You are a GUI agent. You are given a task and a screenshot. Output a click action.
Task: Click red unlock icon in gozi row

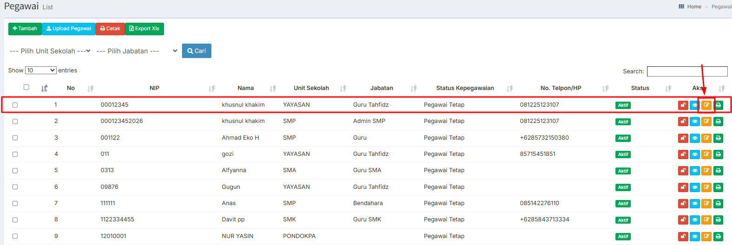(683, 154)
